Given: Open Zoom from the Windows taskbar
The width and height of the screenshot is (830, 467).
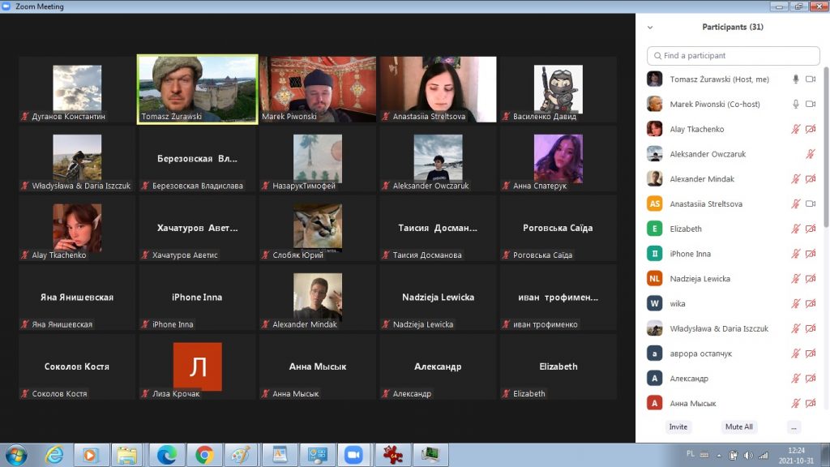Looking at the screenshot, I should pyautogui.click(x=353, y=455).
